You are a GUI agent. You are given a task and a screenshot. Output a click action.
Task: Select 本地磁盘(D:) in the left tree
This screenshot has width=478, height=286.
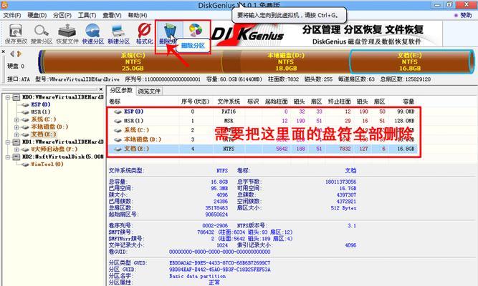tap(49, 127)
